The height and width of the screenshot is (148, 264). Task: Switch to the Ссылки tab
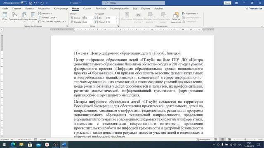tap(87, 8)
